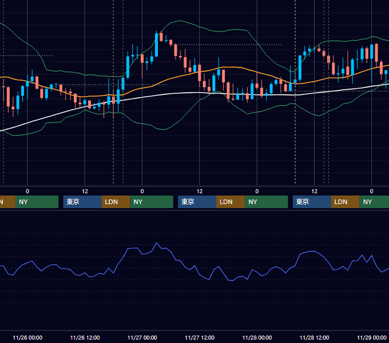Click the tallest blue candle at the 11/27 price peak
The height and width of the screenshot is (343, 389).
[x=156, y=45]
